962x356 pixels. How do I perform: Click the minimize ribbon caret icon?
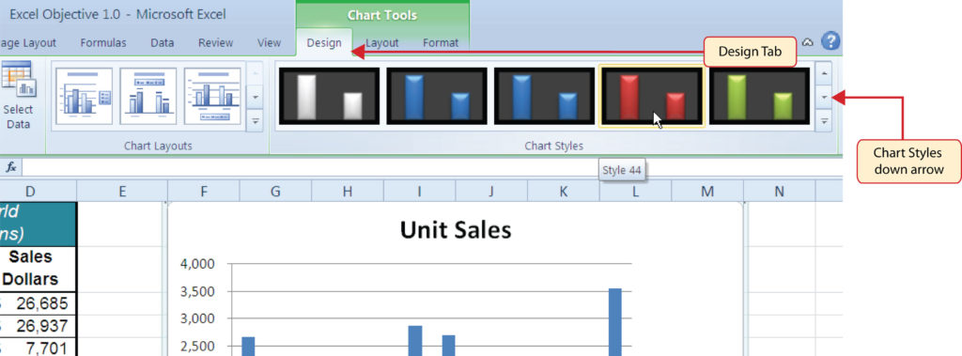click(x=808, y=42)
